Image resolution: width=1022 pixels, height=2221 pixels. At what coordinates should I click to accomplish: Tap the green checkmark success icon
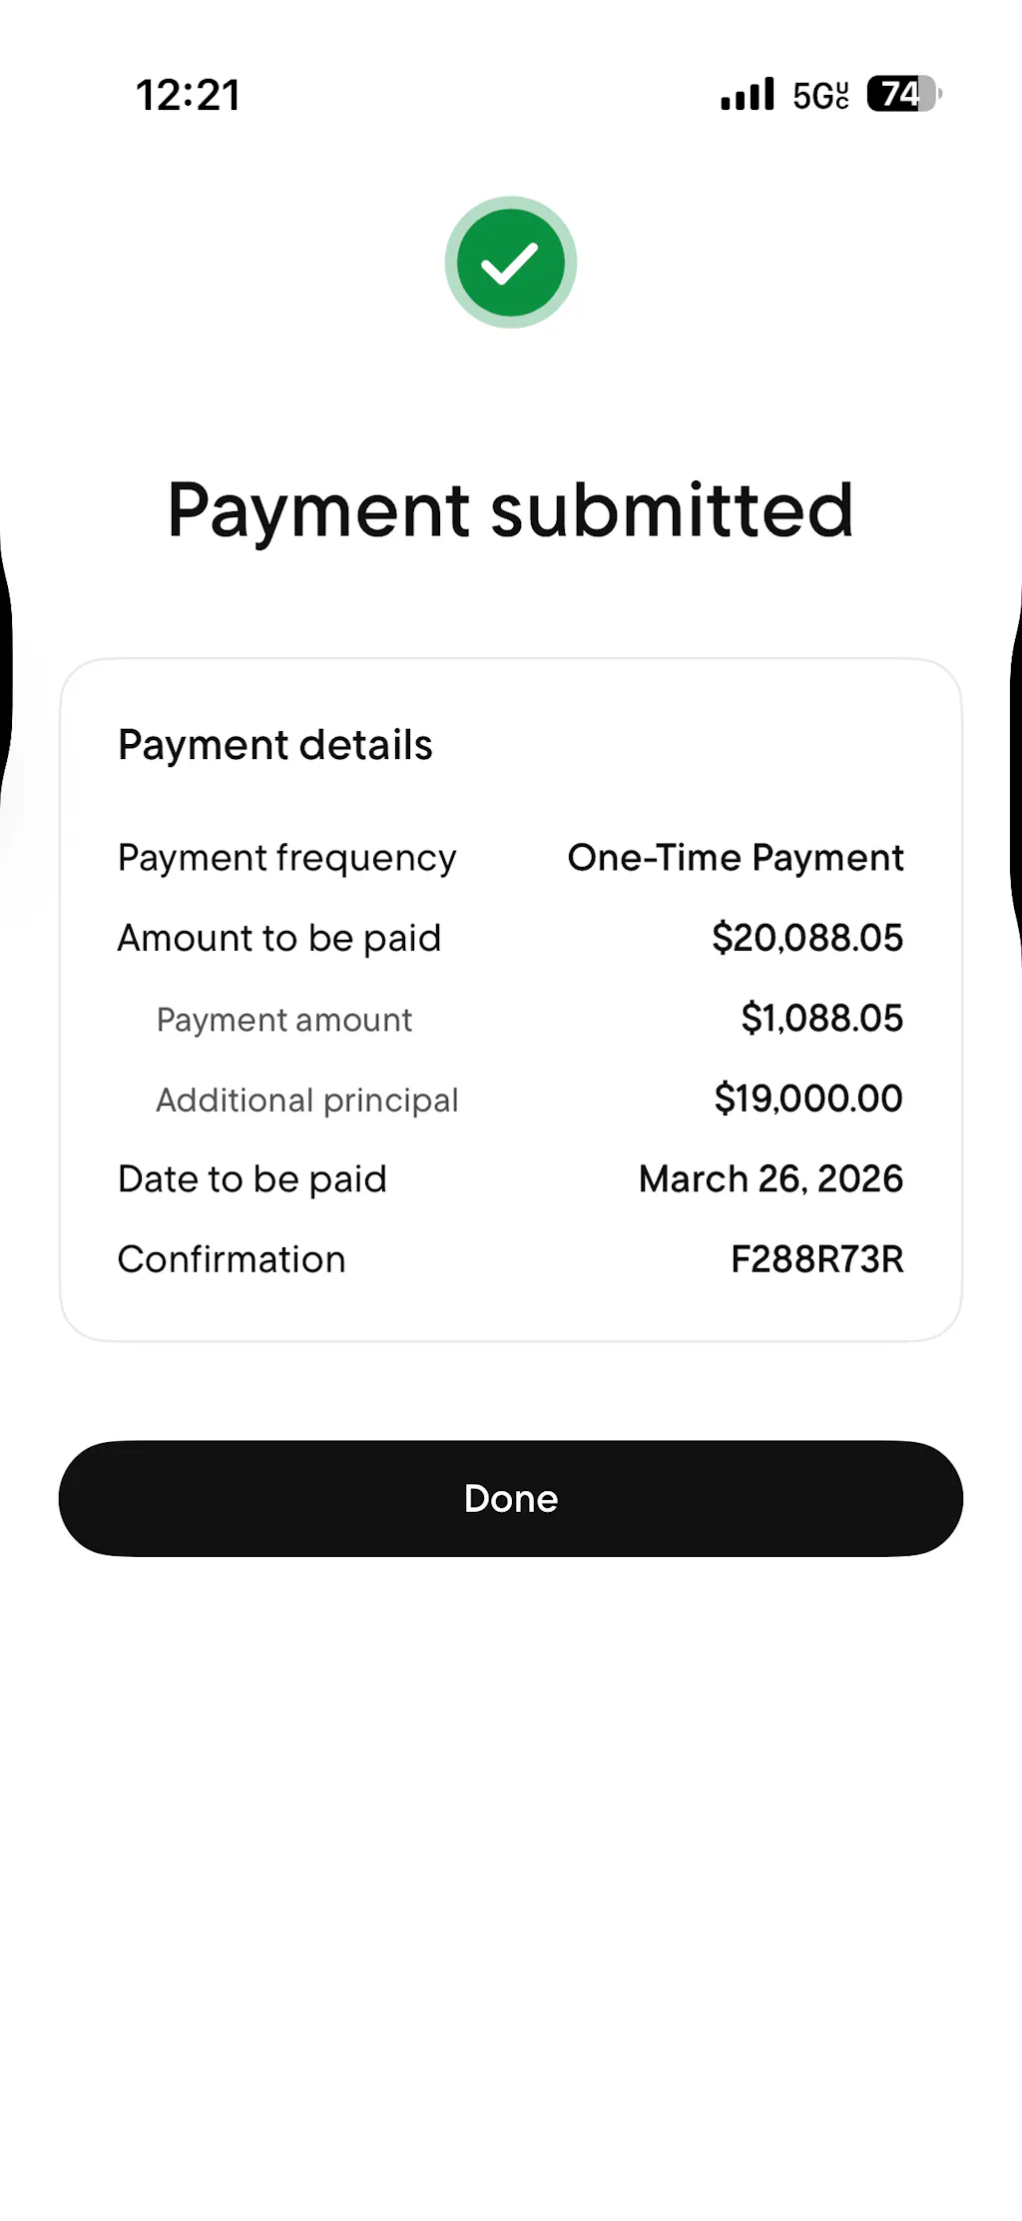(x=510, y=263)
